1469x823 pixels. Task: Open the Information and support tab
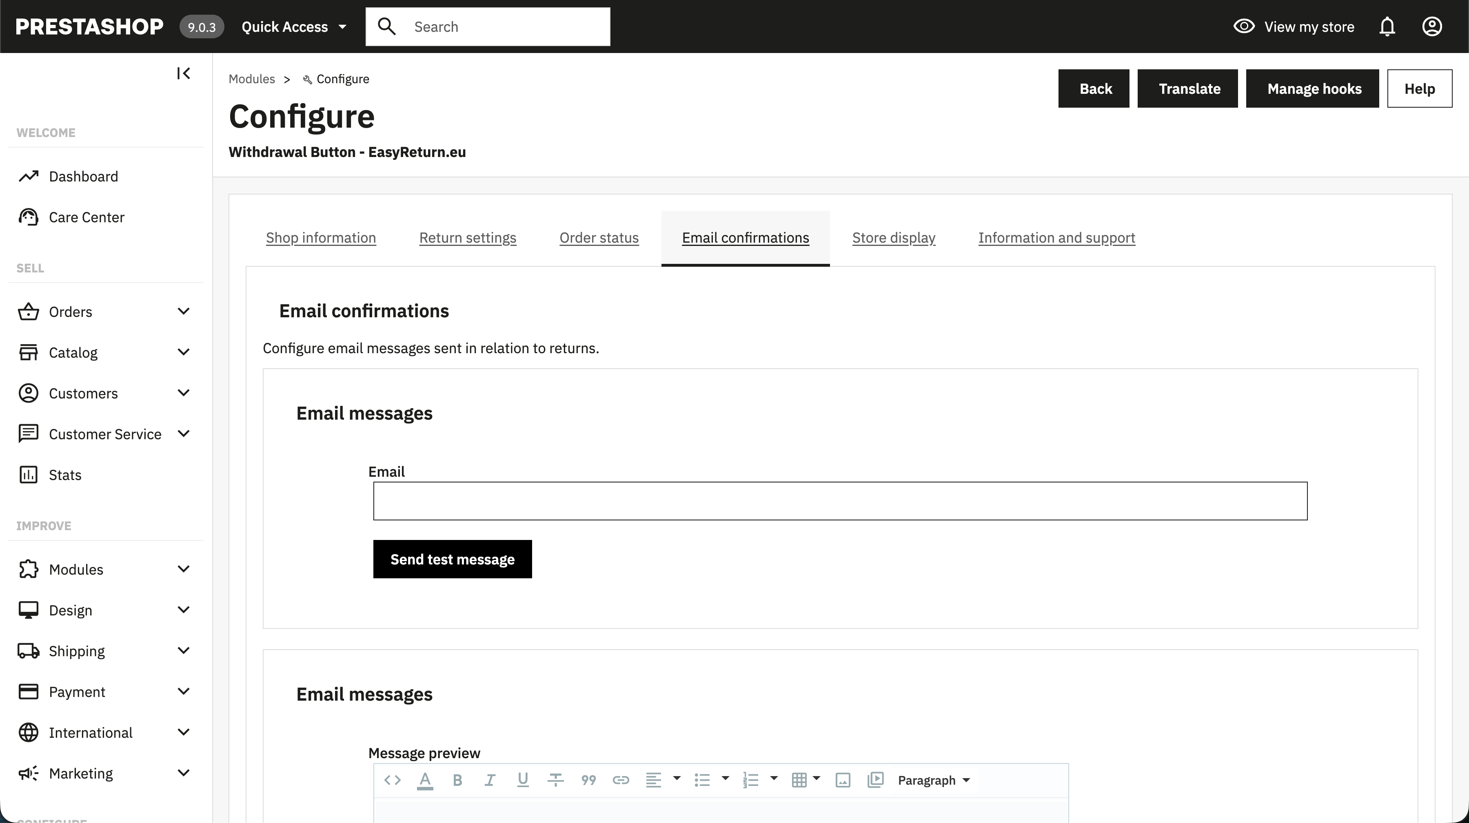tap(1057, 238)
